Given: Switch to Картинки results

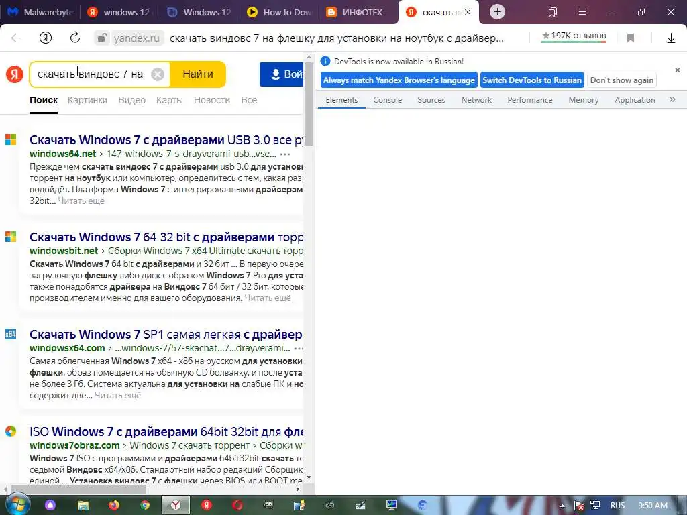Looking at the screenshot, I should point(87,100).
